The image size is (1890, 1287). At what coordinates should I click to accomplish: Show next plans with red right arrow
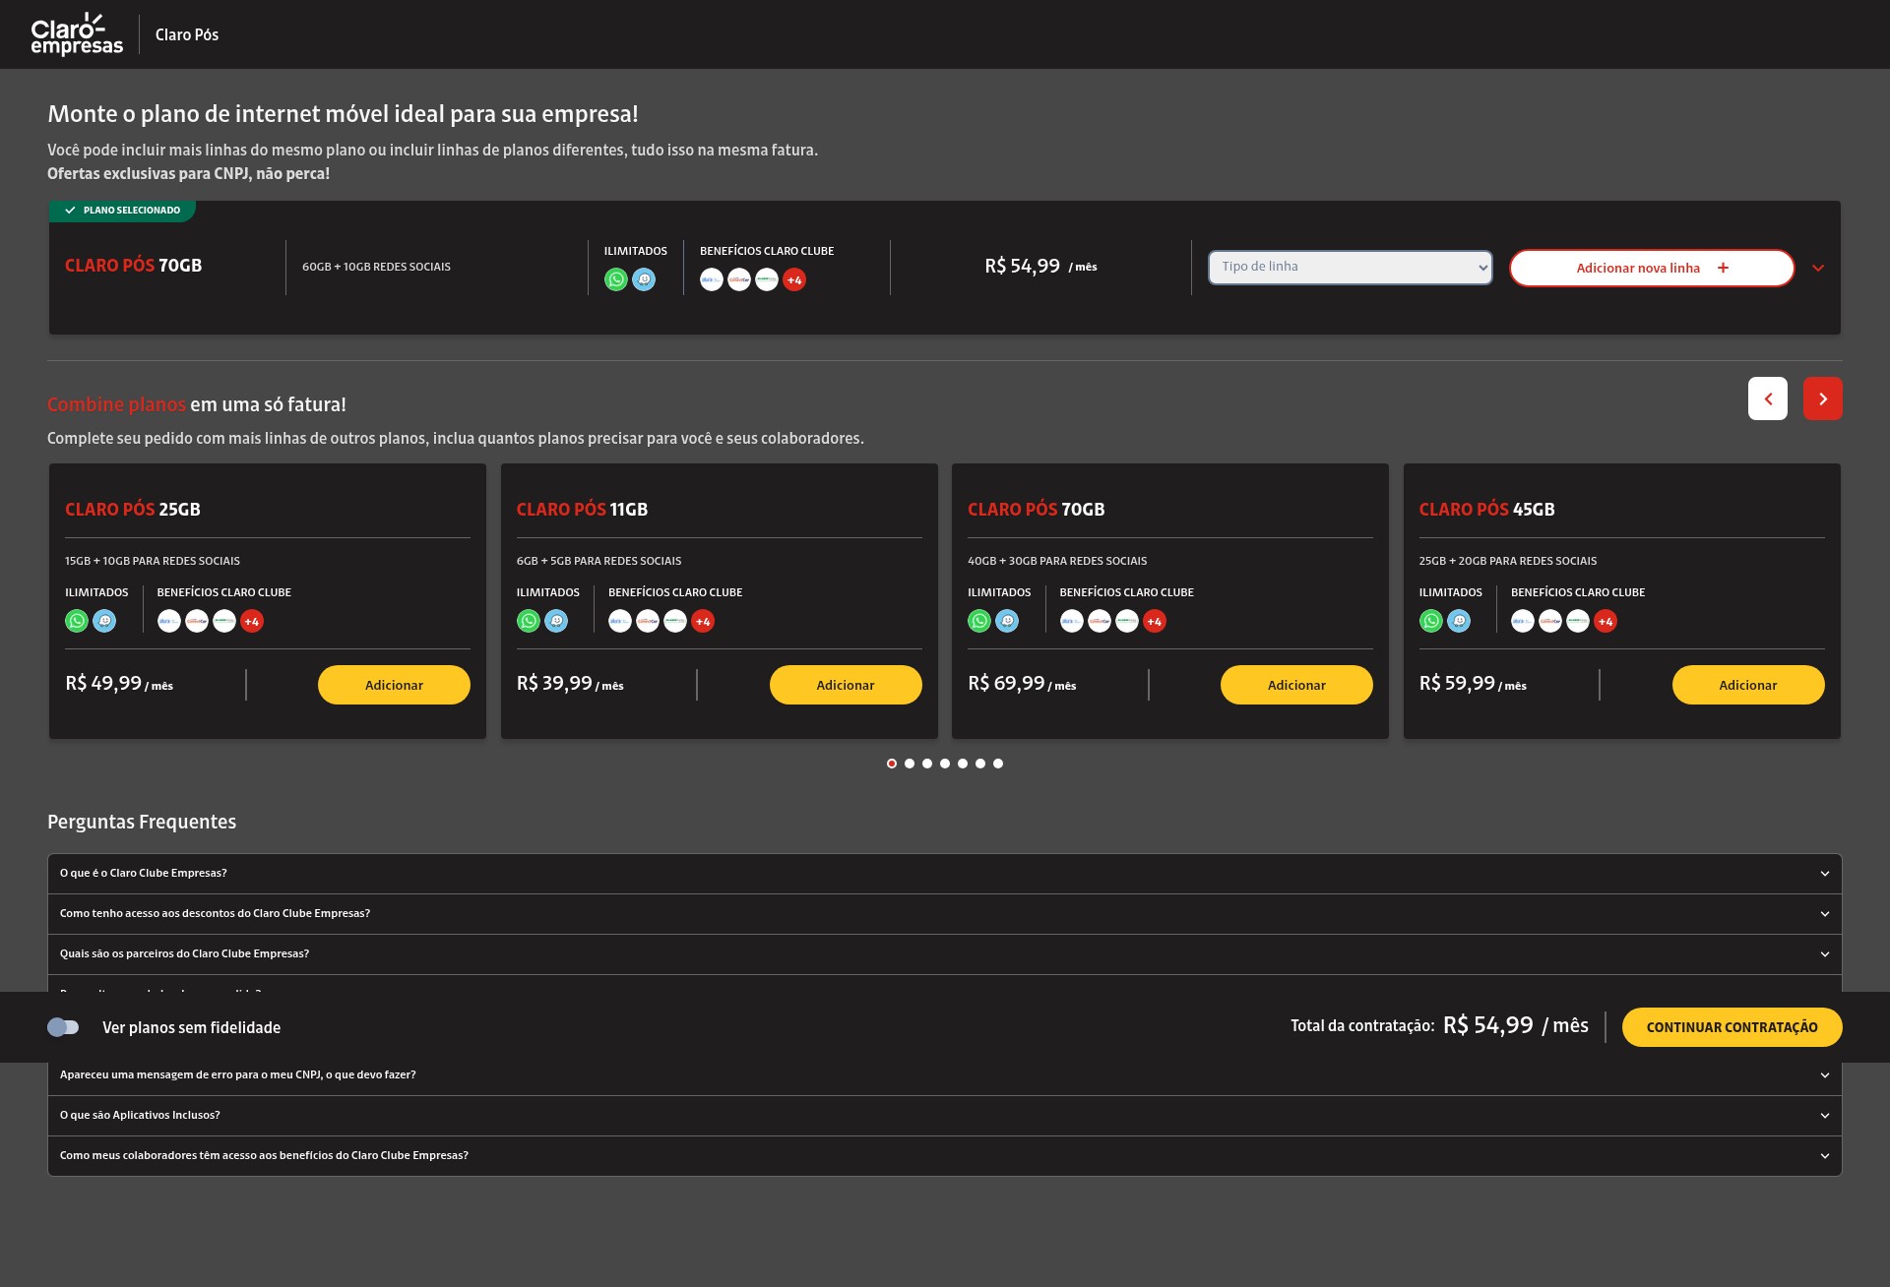point(1823,398)
